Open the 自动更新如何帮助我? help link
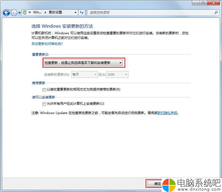Image resolution: width=222 pixels, height=192 pixels. click(47, 44)
